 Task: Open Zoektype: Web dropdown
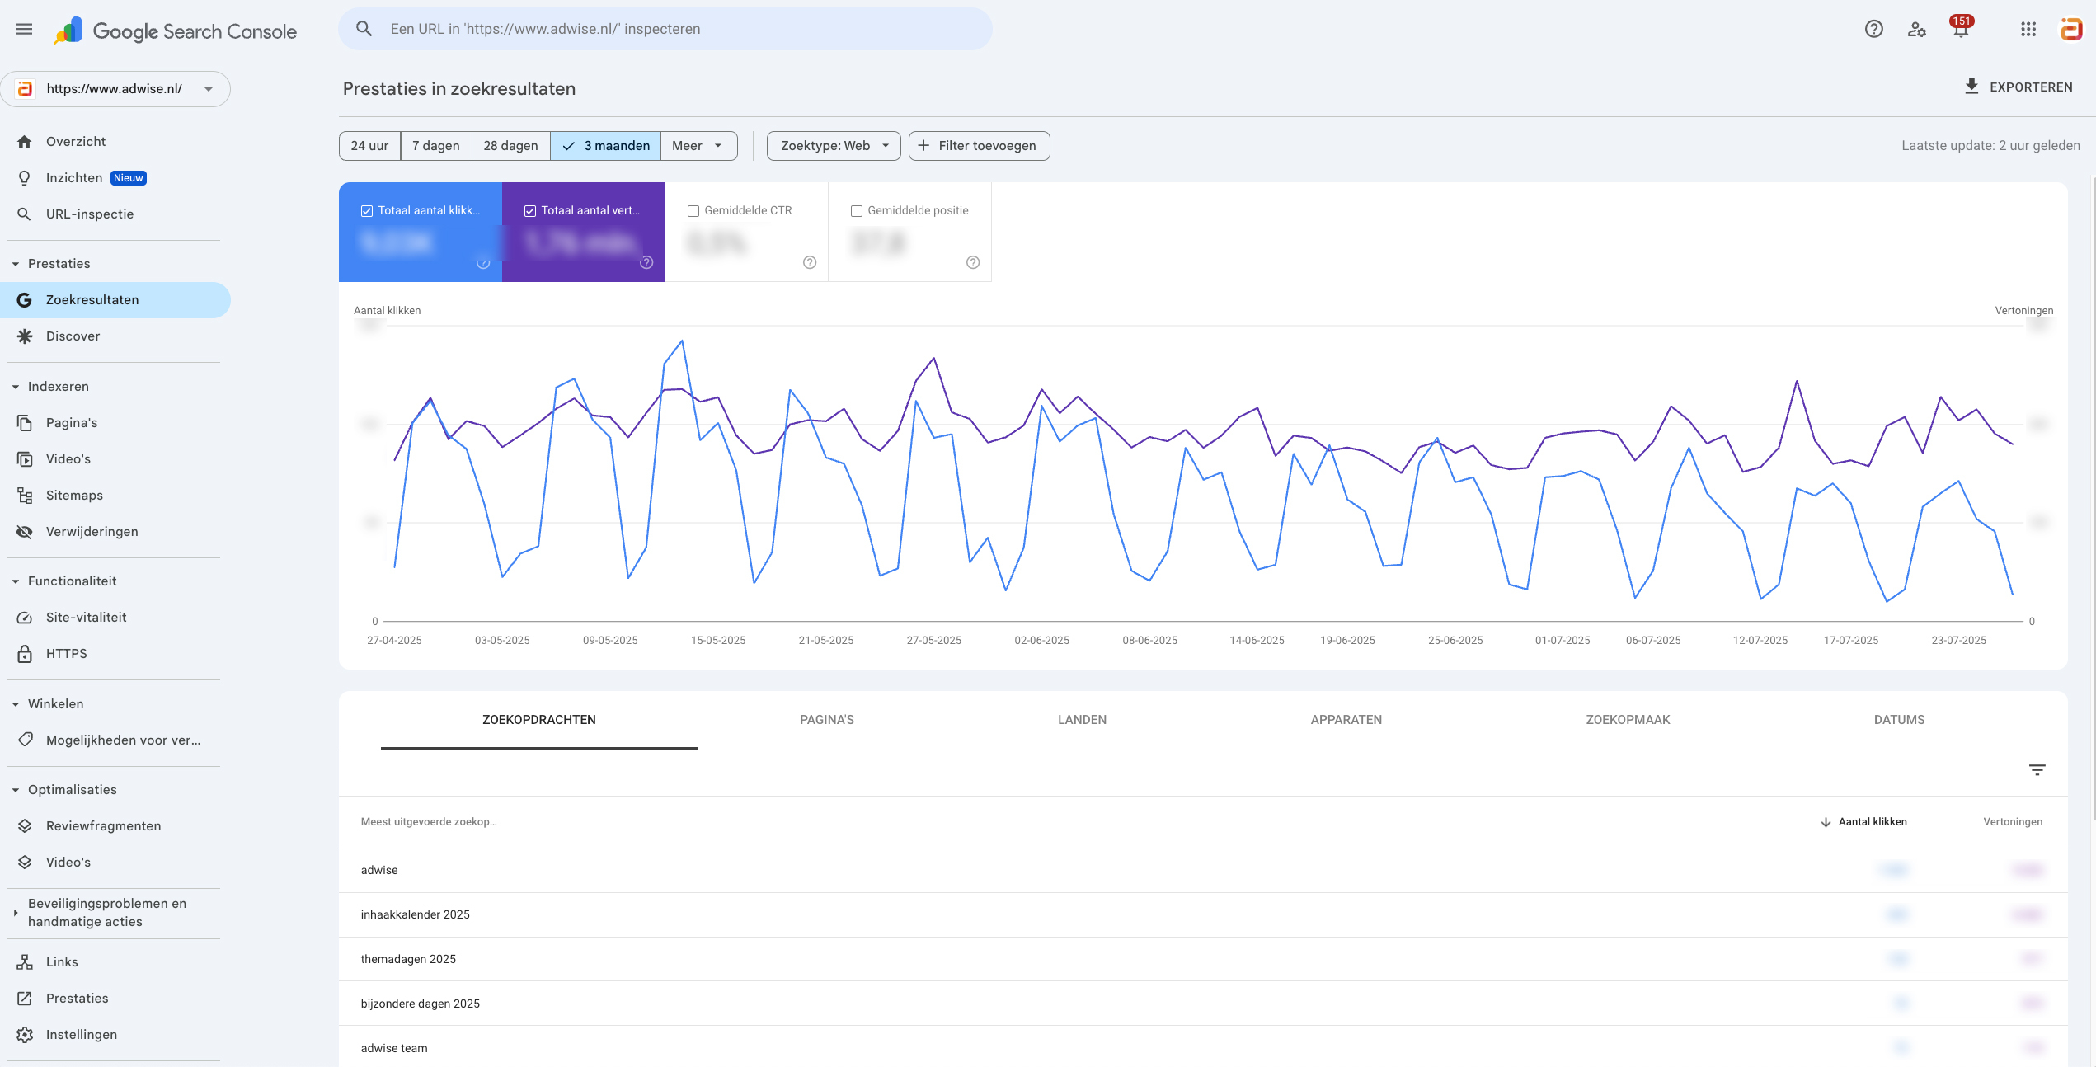click(834, 146)
